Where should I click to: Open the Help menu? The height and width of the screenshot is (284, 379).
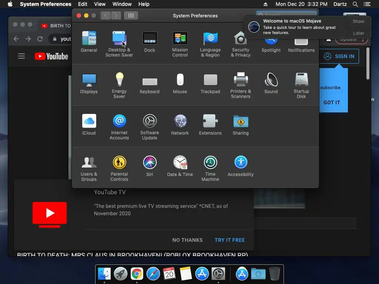coord(144,4)
